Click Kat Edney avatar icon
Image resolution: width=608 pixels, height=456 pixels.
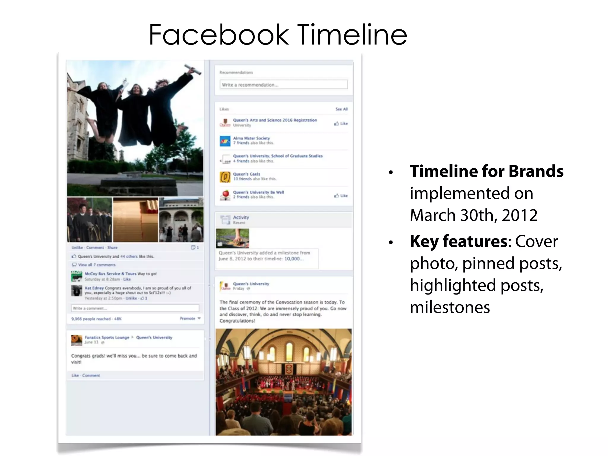coord(77,291)
